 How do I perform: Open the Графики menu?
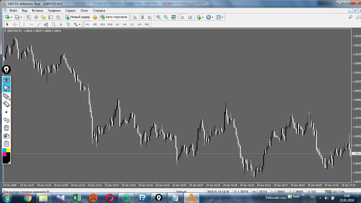click(x=54, y=11)
